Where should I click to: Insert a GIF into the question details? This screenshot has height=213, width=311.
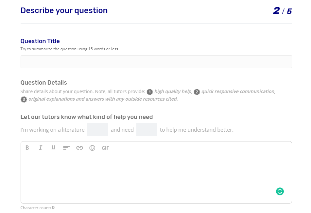click(105, 148)
